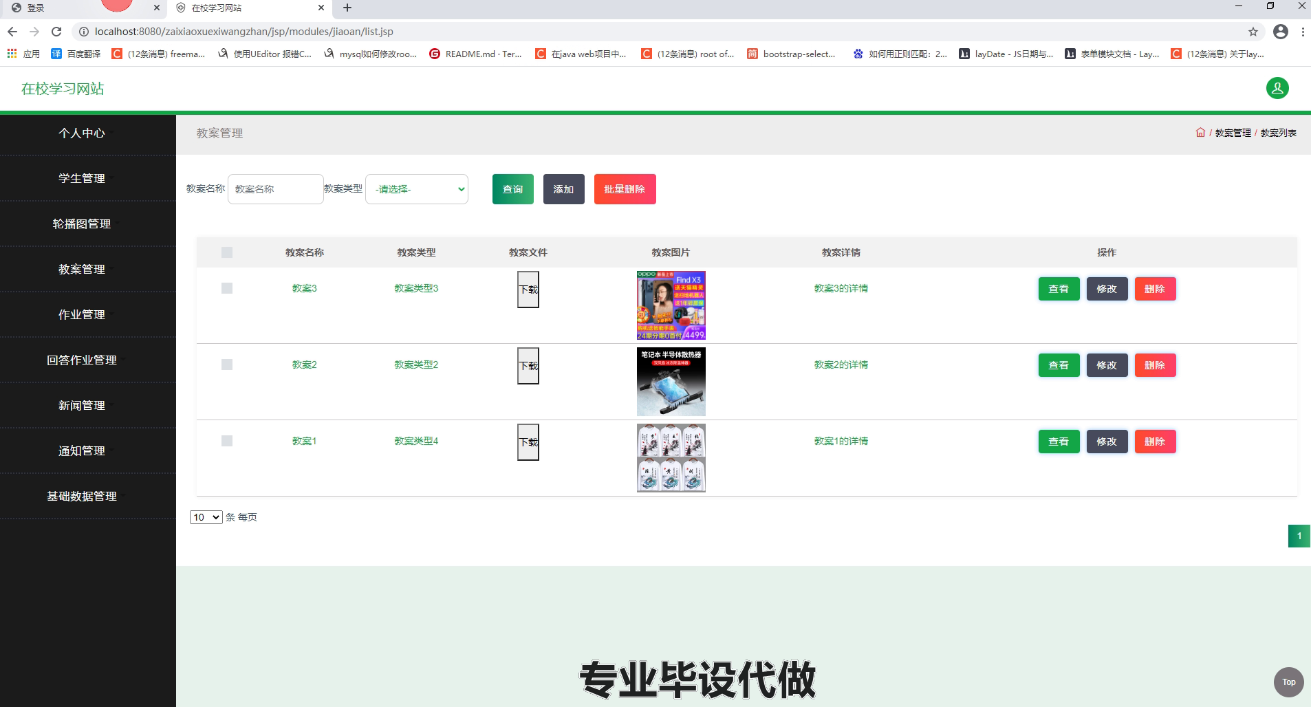Click the 添加 button
Screen dimensions: 1311x707
click(564, 189)
